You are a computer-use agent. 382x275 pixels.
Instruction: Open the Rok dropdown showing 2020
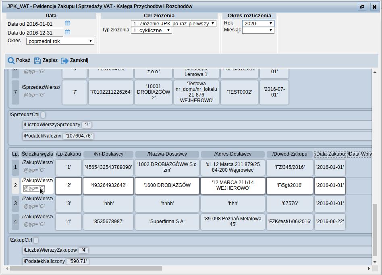pyautogui.click(x=258, y=23)
